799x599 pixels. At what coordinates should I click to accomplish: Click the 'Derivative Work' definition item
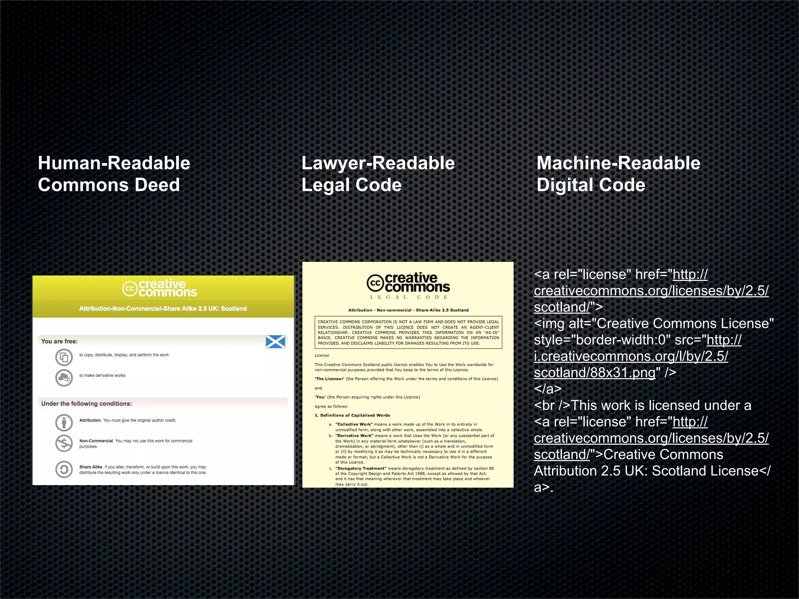click(412, 449)
